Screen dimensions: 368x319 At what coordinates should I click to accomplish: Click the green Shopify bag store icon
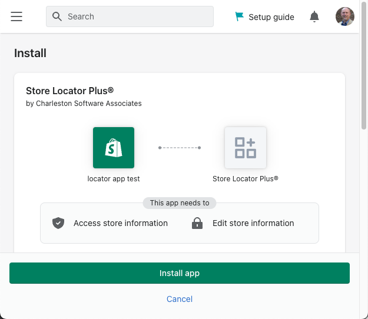tap(114, 148)
